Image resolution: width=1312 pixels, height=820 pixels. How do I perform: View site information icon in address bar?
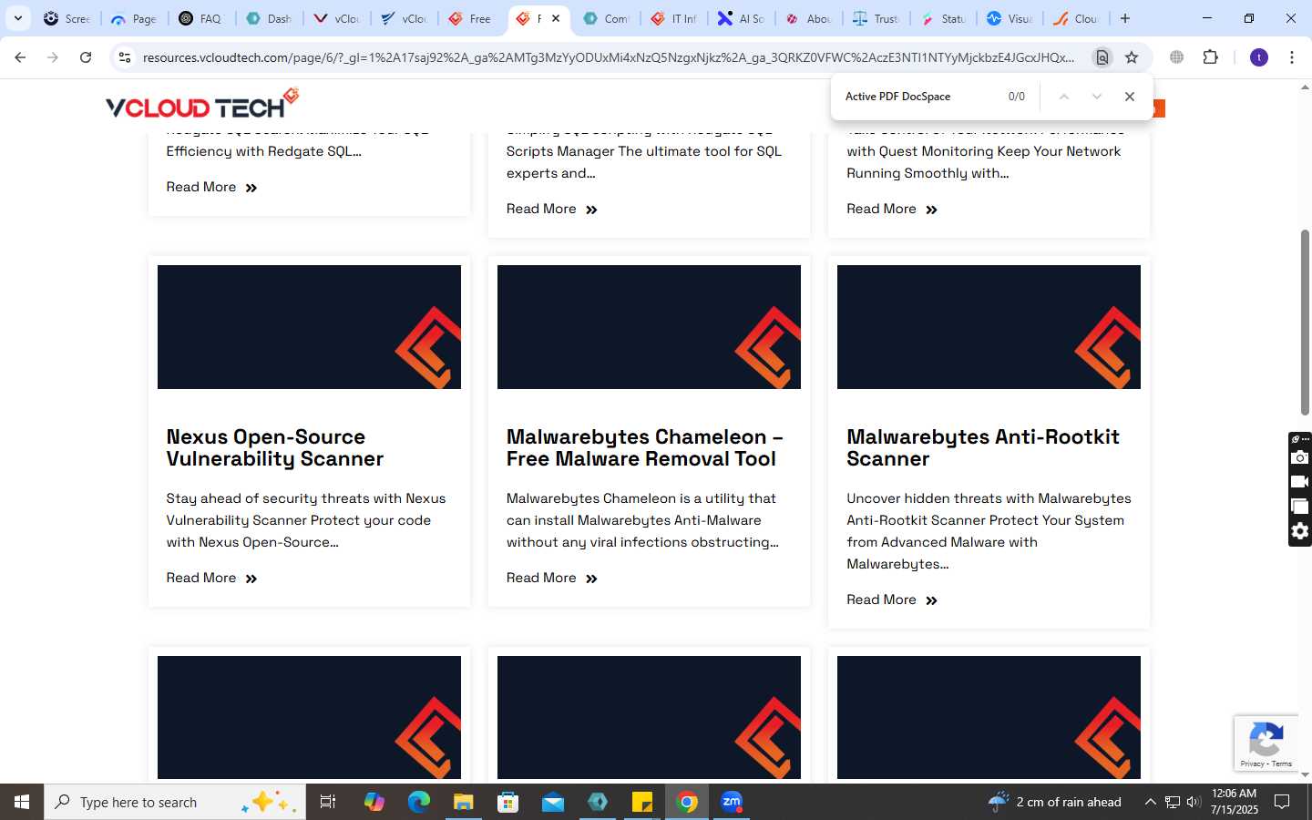click(125, 57)
